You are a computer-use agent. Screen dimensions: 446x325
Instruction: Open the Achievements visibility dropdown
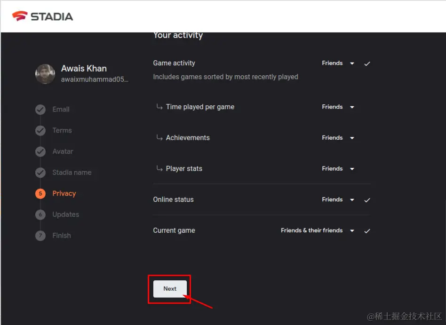338,138
